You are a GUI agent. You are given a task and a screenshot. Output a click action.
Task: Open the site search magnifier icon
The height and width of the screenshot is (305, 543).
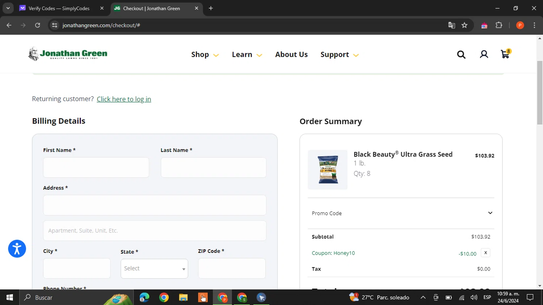tap(461, 54)
